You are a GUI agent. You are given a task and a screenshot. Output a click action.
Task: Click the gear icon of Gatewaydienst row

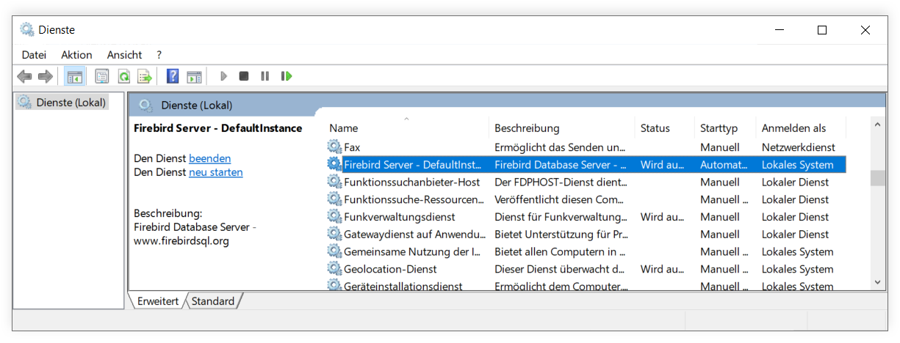tap(334, 235)
